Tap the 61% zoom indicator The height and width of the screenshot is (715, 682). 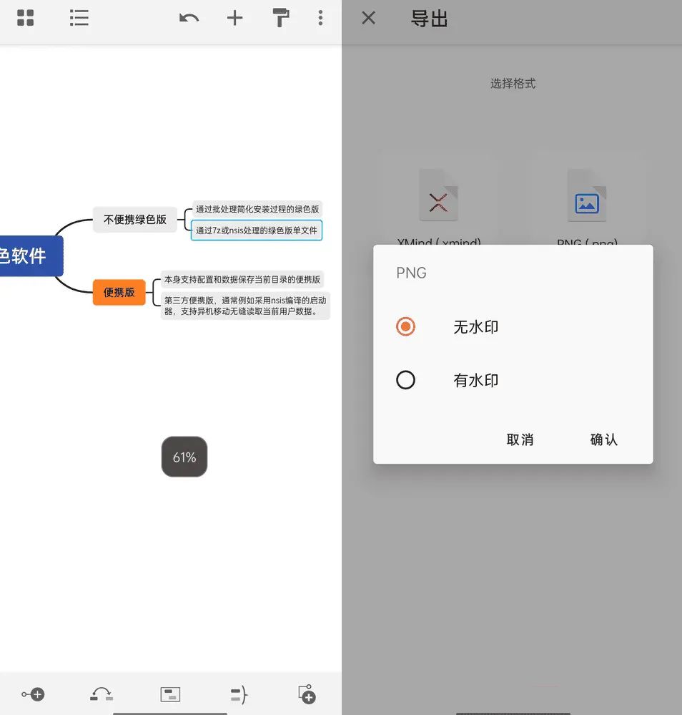tap(184, 457)
